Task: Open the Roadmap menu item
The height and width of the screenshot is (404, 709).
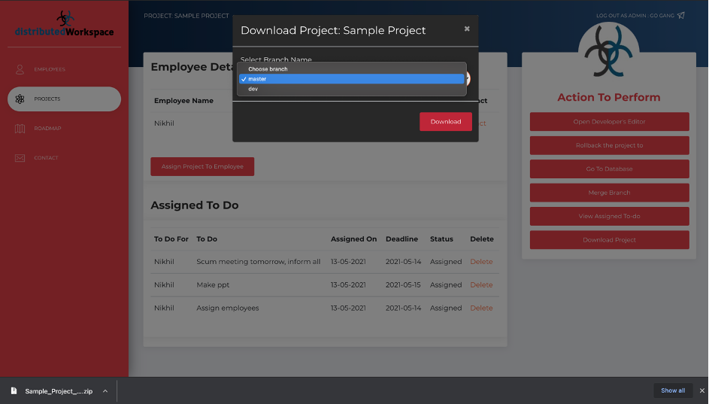Action: (x=47, y=129)
